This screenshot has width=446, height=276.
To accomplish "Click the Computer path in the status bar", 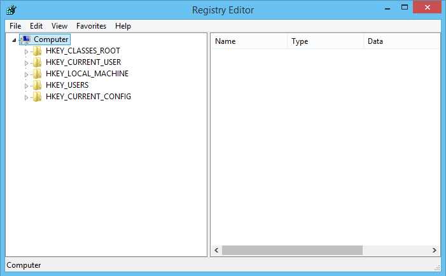I will coord(24,265).
